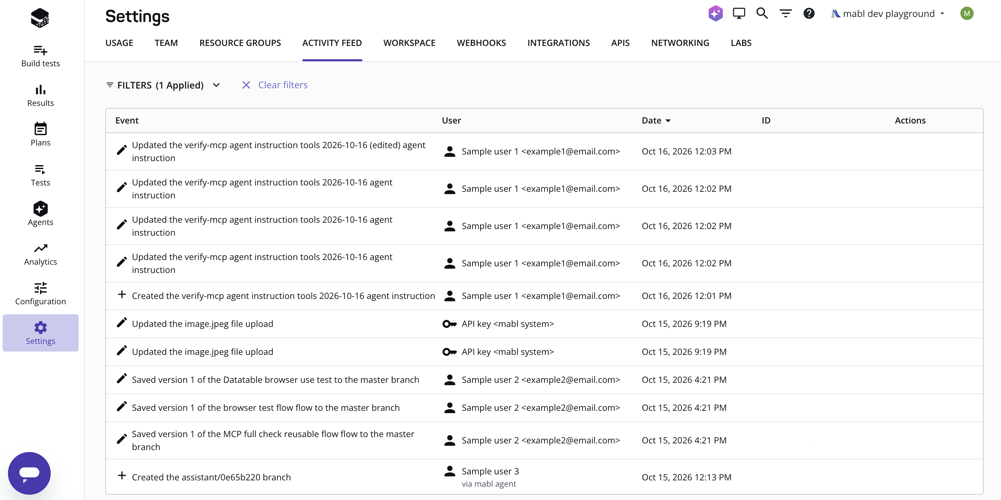Open the chat support bubble
Viewport: 1001px width, 500px height.
pos(29,473)
